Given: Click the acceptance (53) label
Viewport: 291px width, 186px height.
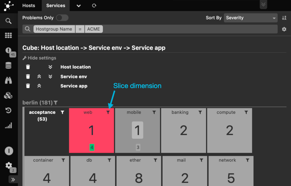Looking at the screenshot, I should pyautogui.click(x=42, y=116).
